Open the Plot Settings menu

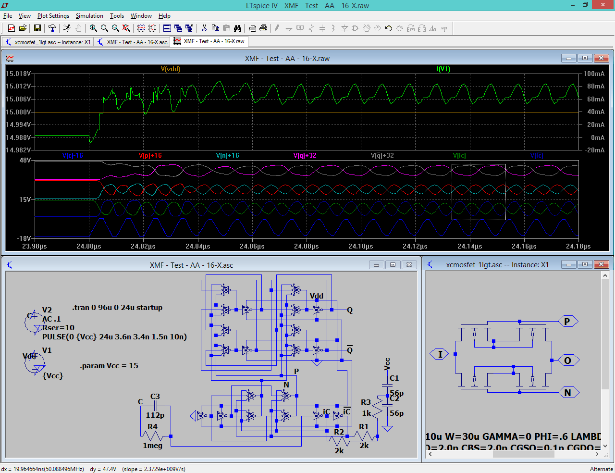point(53,16)
